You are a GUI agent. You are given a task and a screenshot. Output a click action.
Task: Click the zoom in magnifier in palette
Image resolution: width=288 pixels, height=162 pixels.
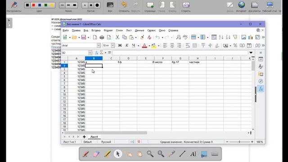click(x=150, y=154)
